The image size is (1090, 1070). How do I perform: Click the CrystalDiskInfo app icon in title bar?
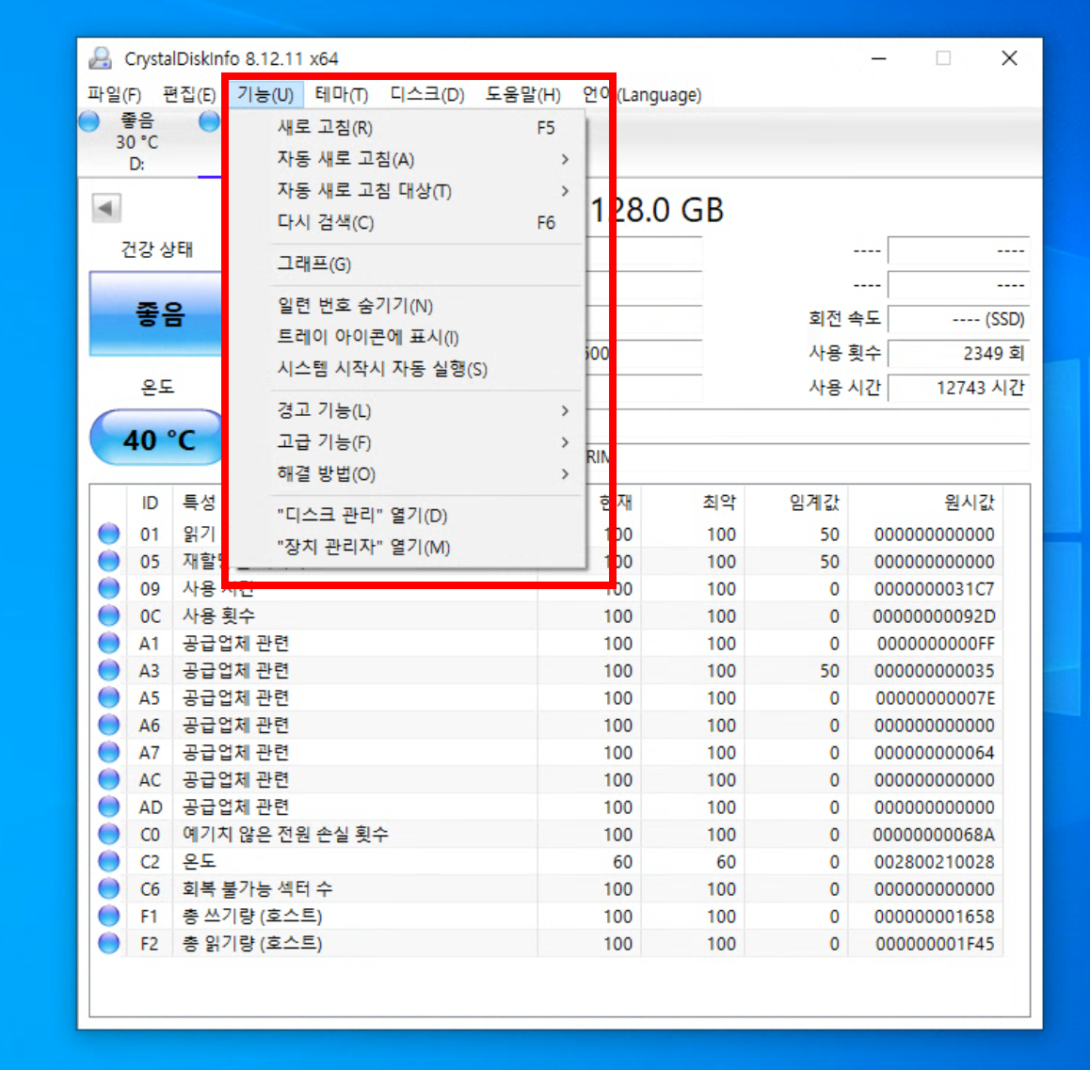(x=101, y=58)
